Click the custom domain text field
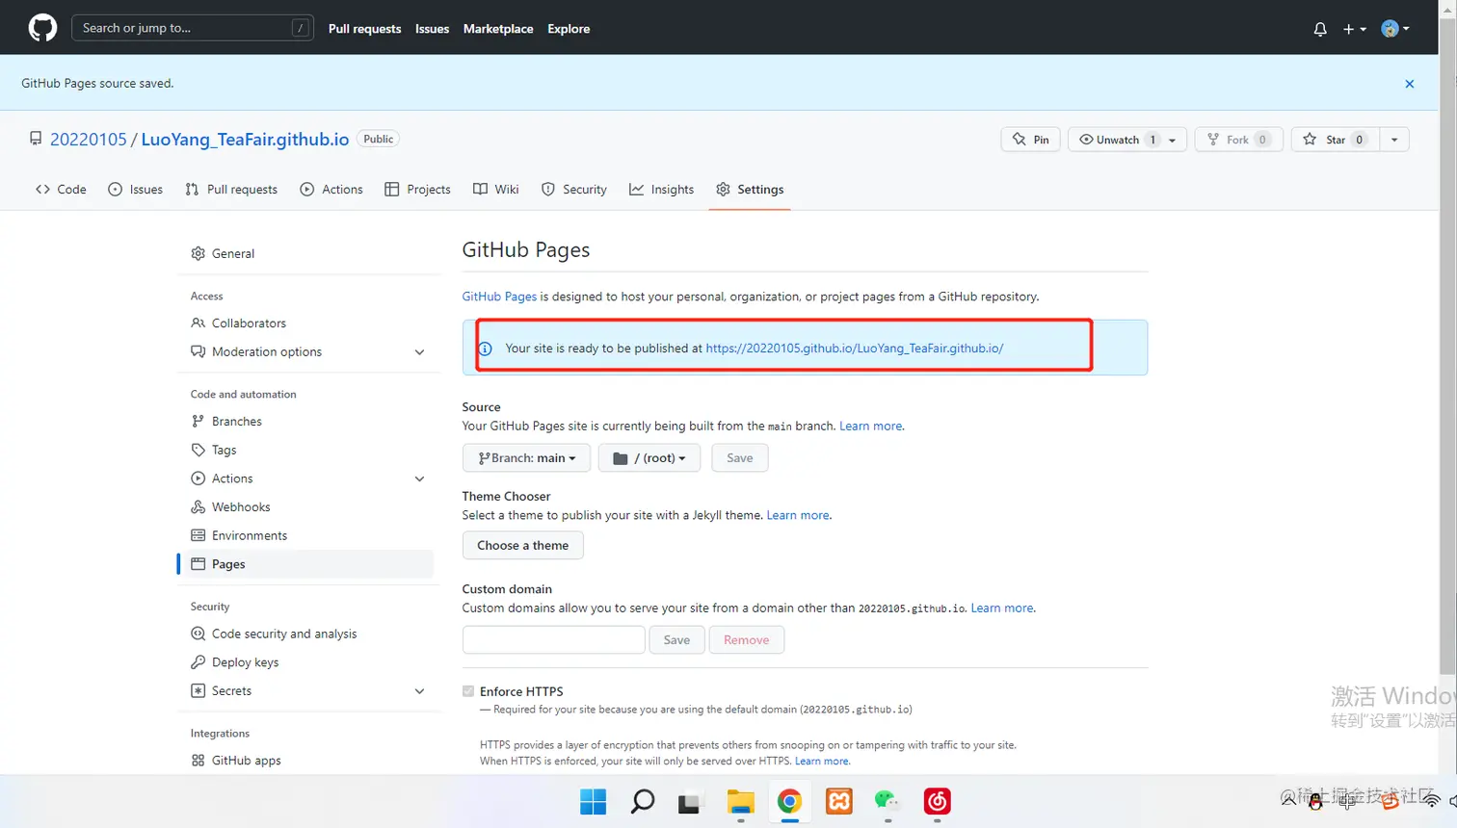The height and width of the screenshot is (828, 1457). [x=553, y=640]
